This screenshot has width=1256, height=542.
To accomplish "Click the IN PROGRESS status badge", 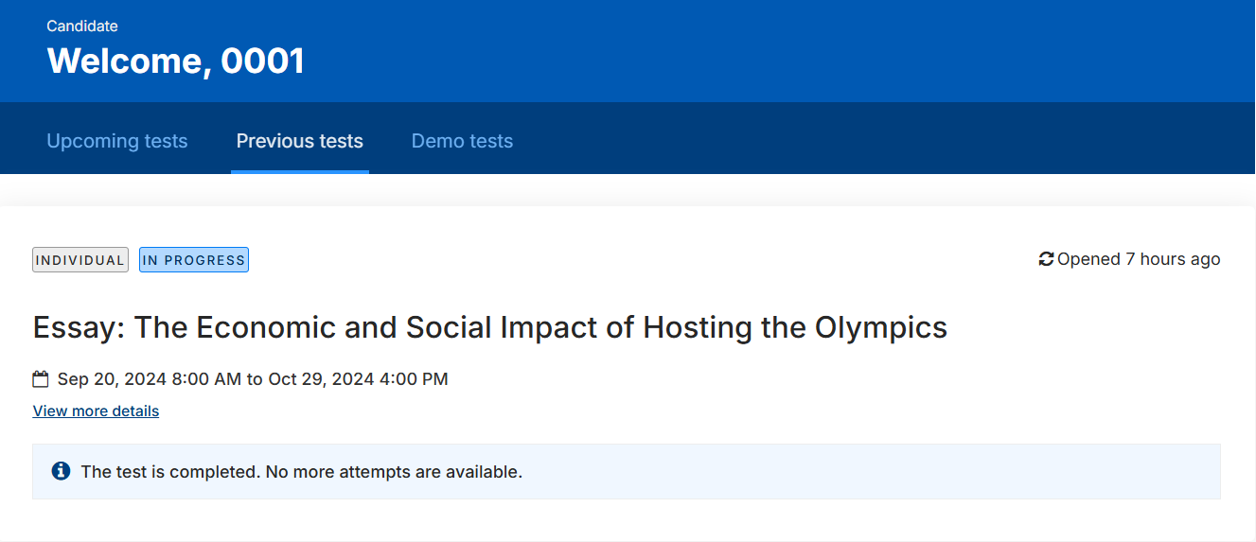I will point(194,260).
